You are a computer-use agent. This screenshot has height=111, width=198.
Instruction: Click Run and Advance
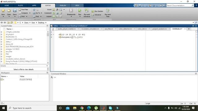[87, 13]
